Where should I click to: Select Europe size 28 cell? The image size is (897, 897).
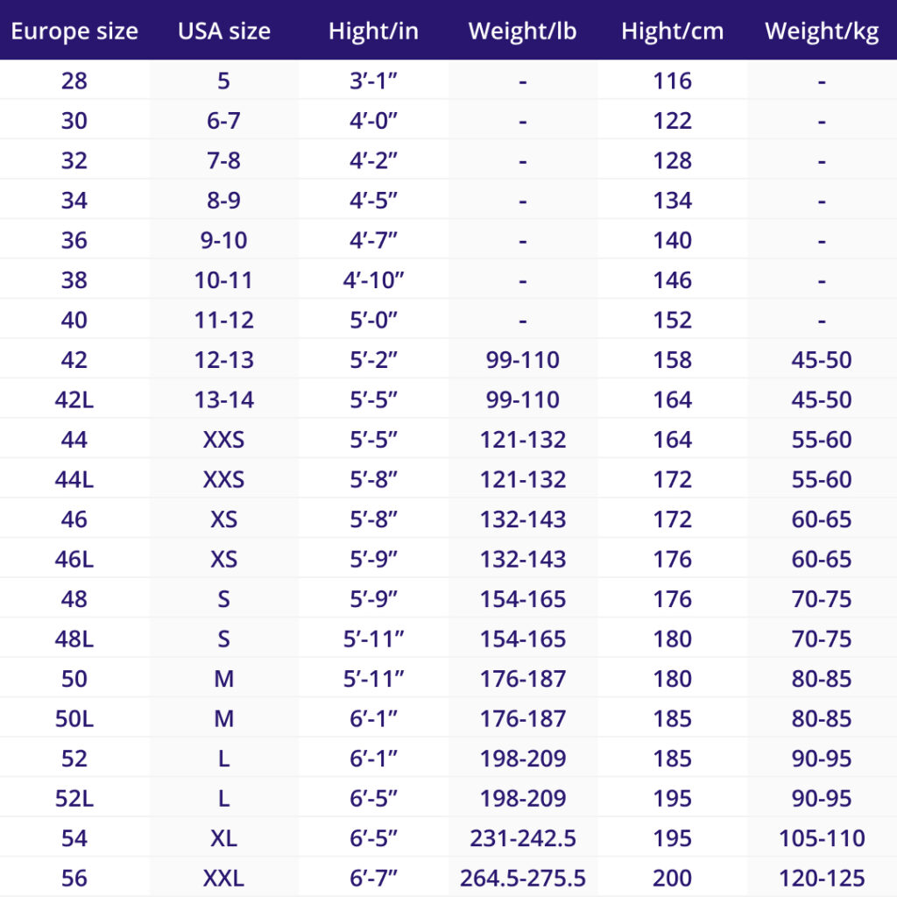tap(74, 81)
